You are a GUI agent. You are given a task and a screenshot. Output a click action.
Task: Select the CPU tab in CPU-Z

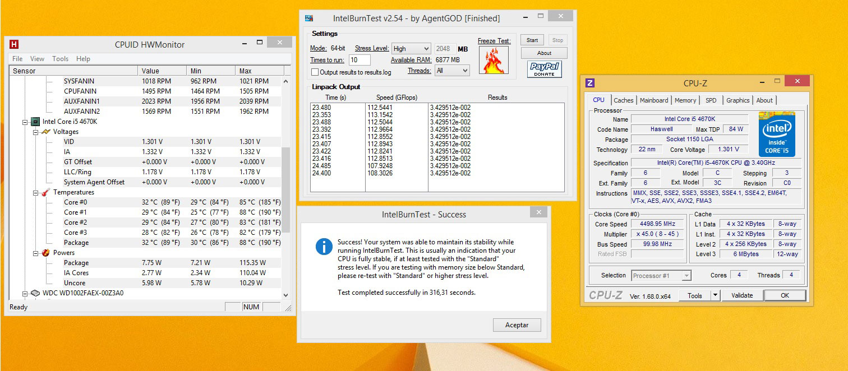click(x=599, y=100)
